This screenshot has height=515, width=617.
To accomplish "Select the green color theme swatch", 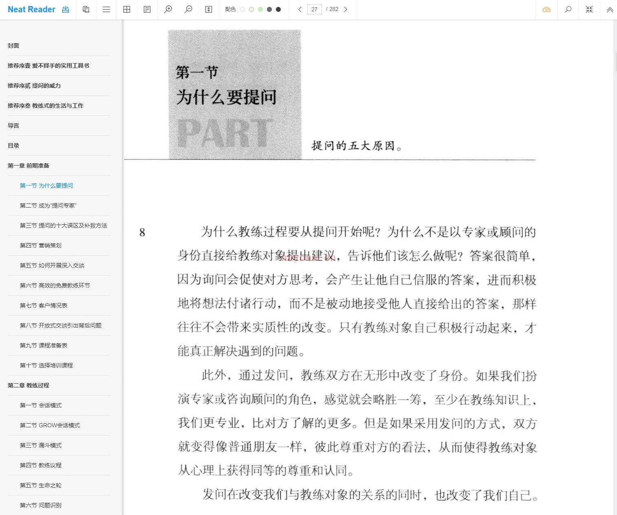I will point(260,9).
